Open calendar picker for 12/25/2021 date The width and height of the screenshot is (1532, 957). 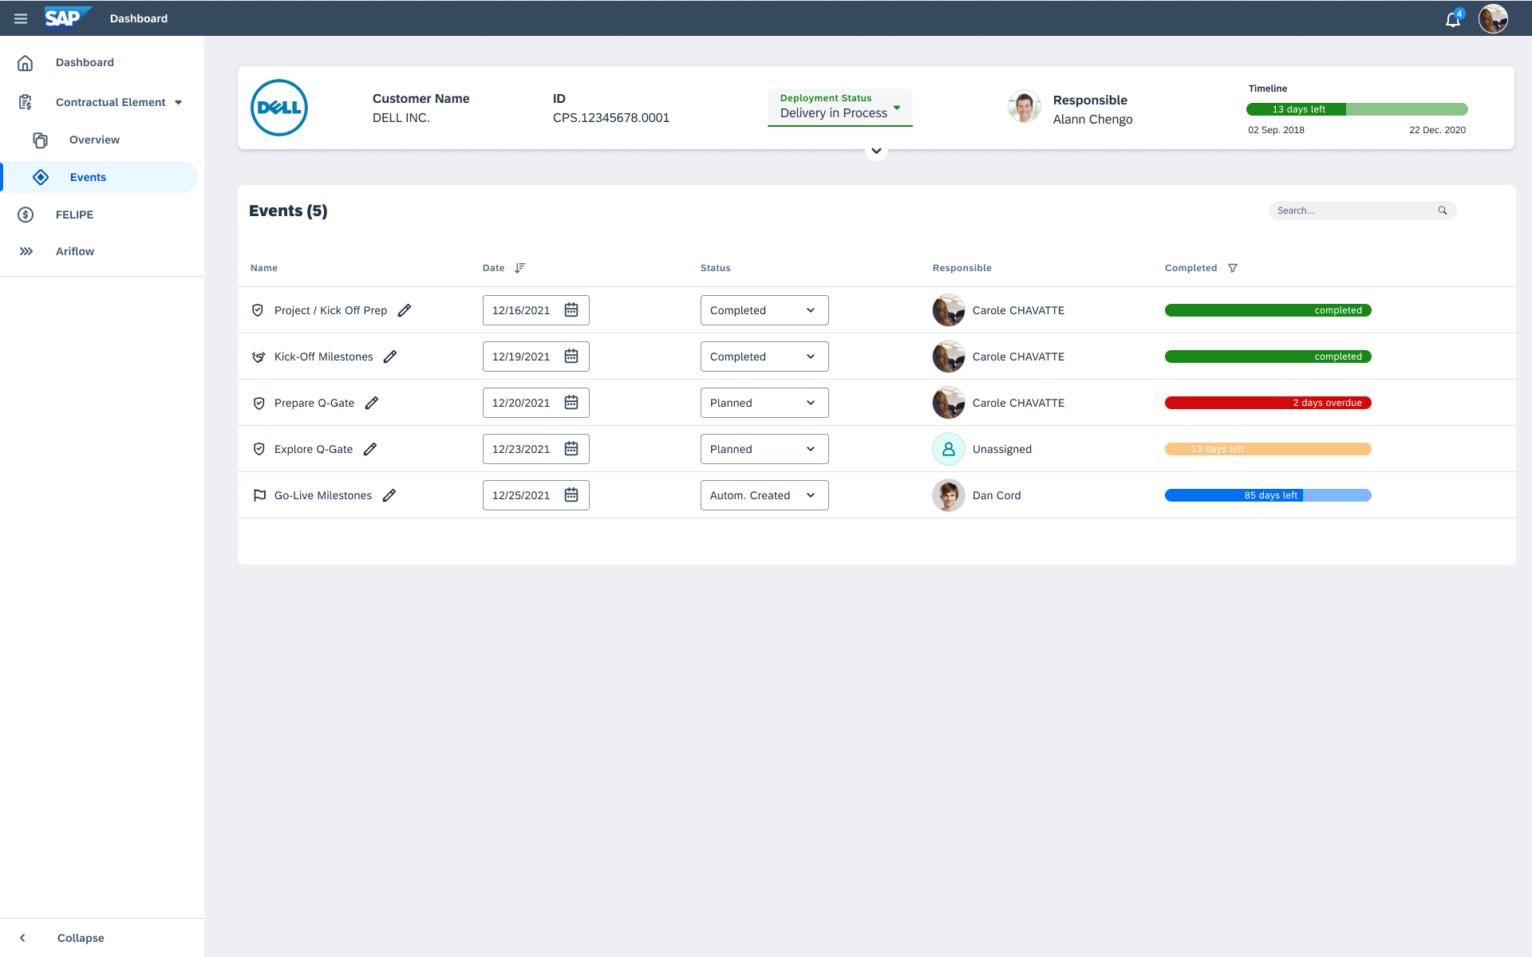tap(571, 495)
